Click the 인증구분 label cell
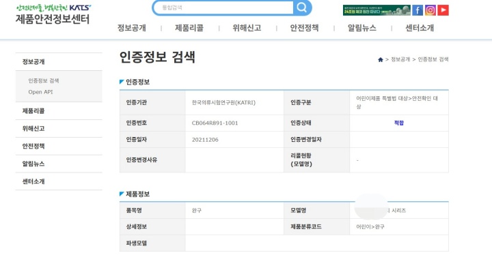 [316, 102]
